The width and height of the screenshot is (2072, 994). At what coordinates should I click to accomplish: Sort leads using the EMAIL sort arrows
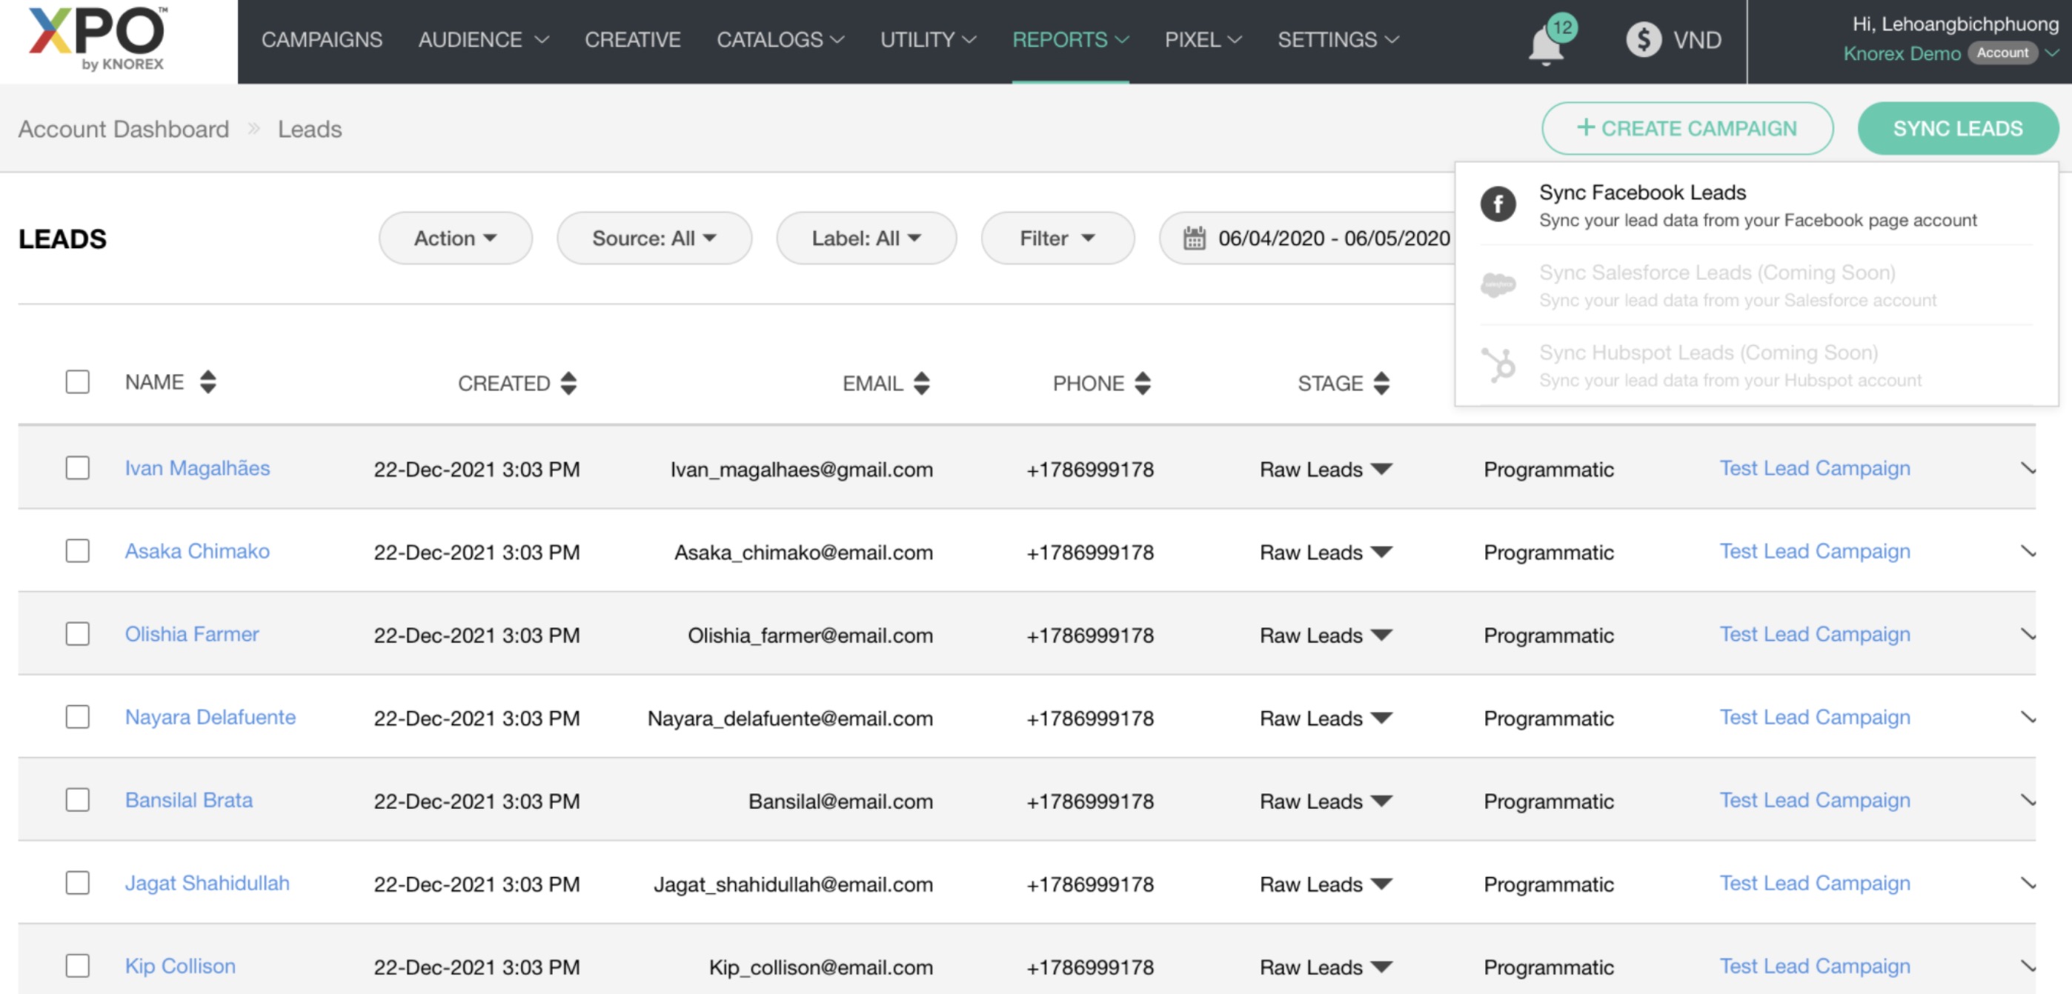pyautogui.click(x=920, y=384)
